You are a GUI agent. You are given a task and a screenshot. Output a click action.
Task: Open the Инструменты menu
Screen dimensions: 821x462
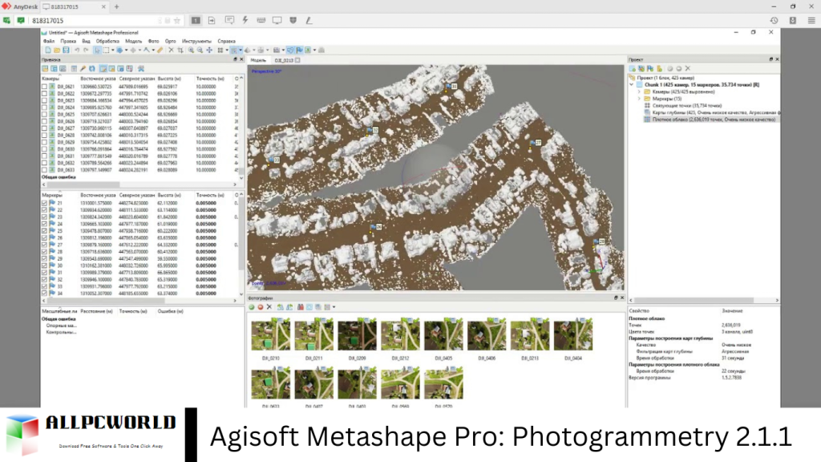(x=196, y=41)
